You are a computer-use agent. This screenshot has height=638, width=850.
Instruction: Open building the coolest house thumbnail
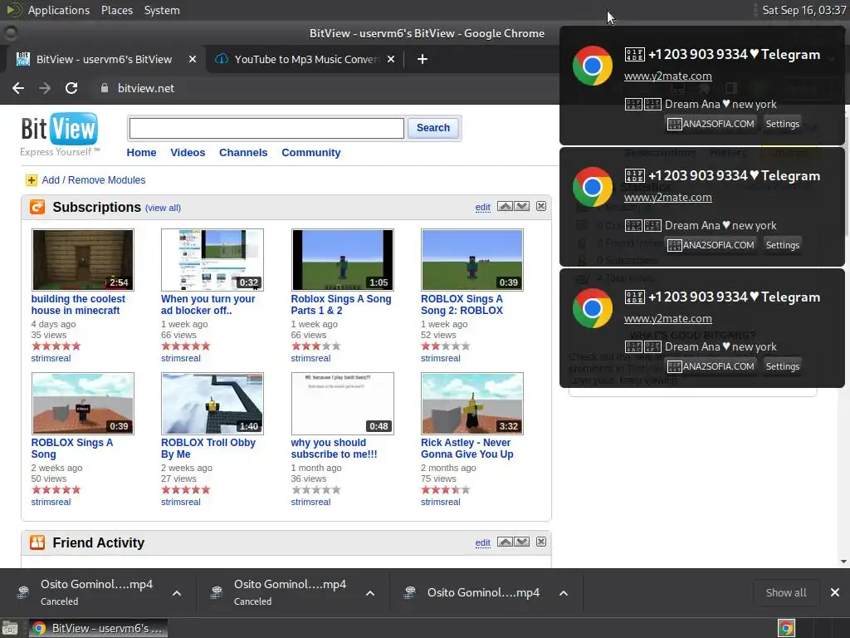pyautogui.click(x=83, y=260)
